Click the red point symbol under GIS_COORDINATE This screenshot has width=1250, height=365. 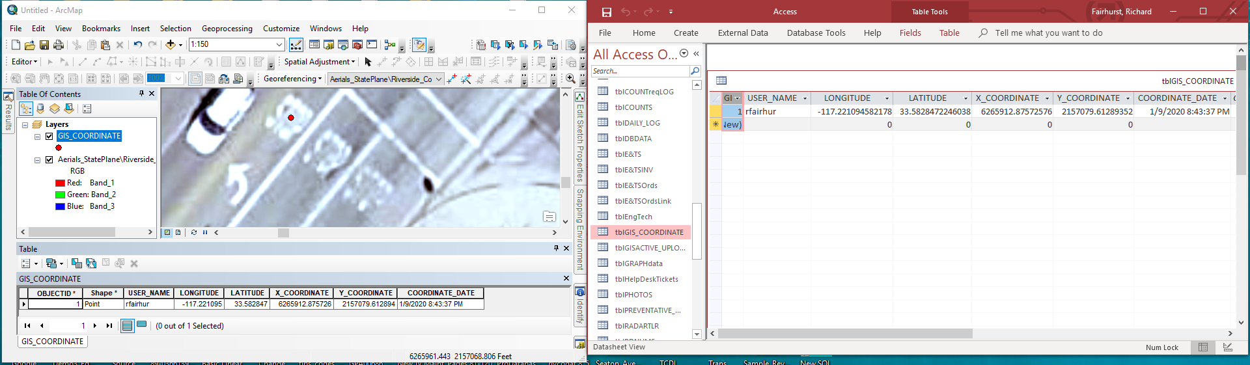59,148
